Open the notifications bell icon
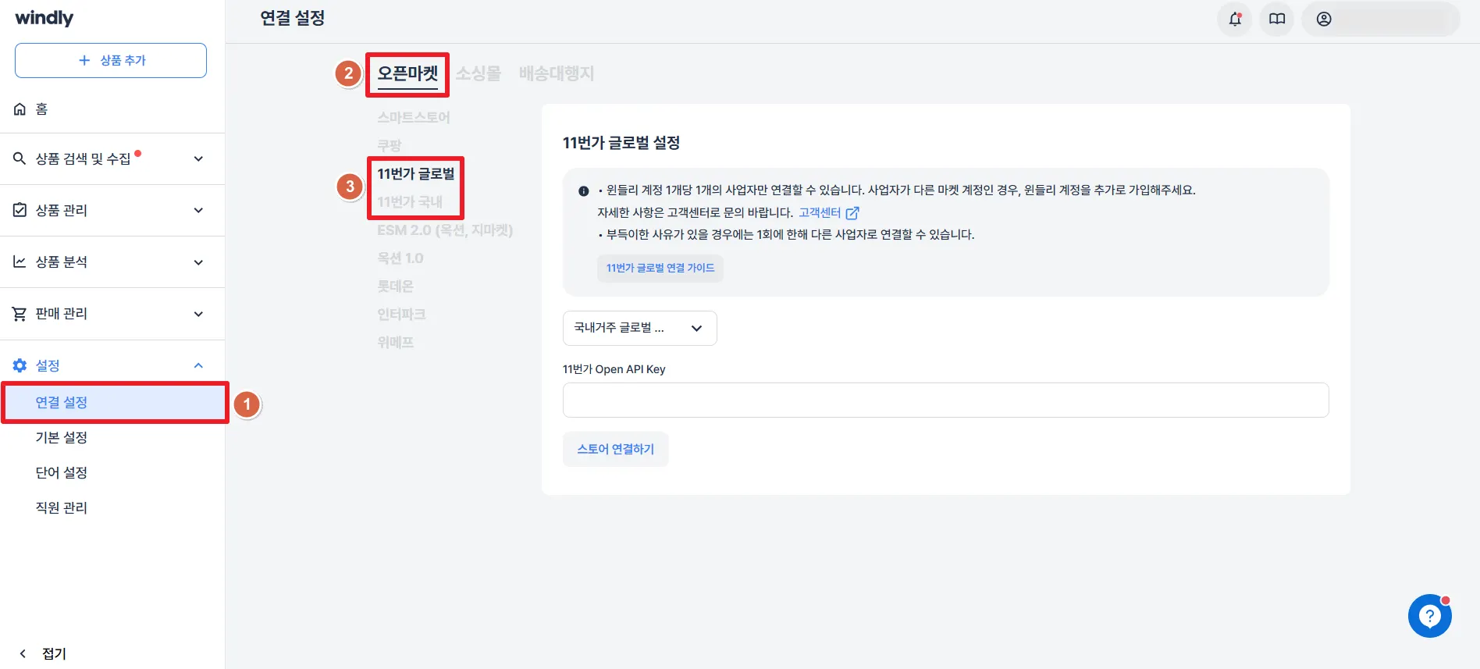 [x=1235, y=20]
